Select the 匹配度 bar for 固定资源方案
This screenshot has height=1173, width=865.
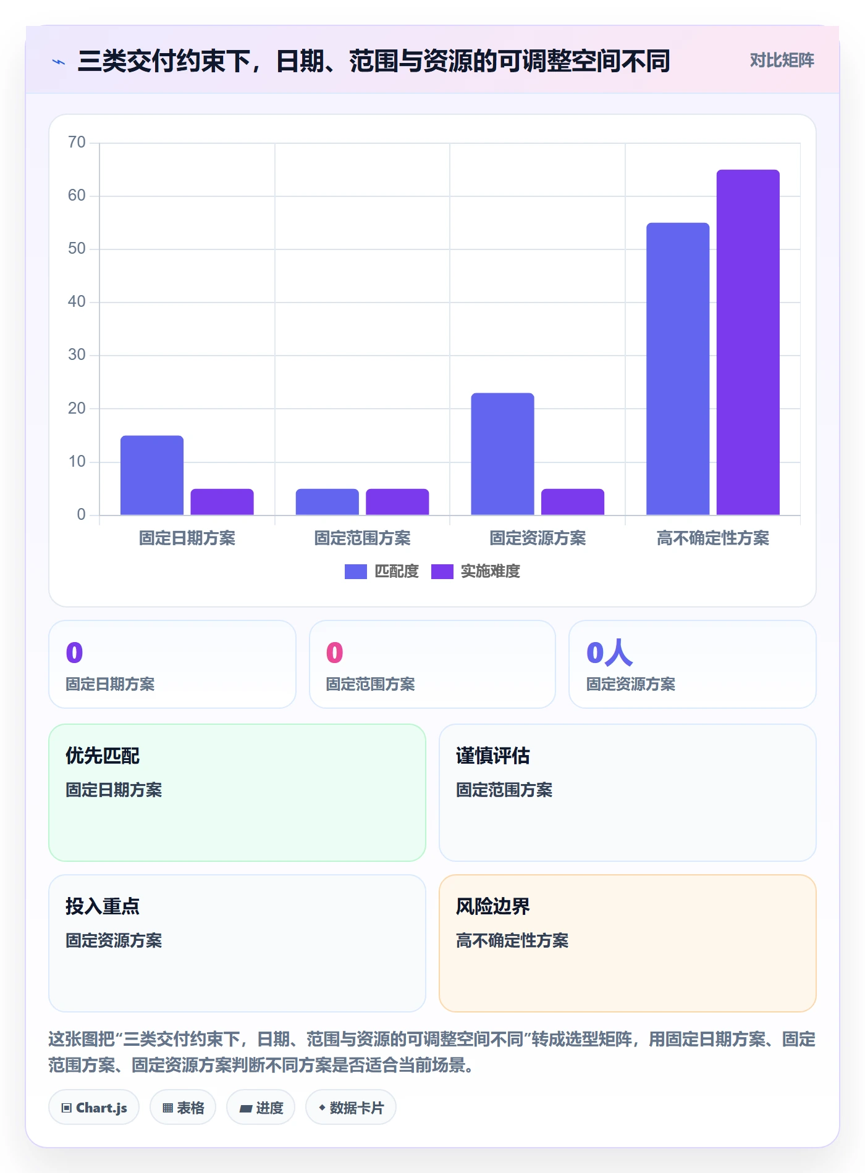(x=503, y=454)
